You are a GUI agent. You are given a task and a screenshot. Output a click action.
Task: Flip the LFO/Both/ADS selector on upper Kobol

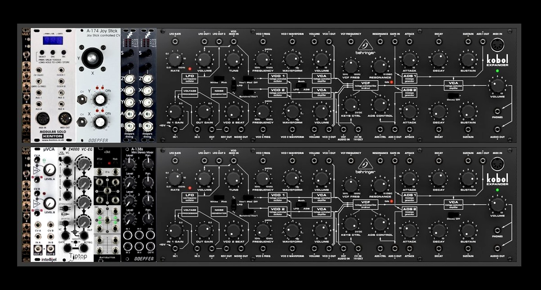pyautogui.click(x=301, y=86)
